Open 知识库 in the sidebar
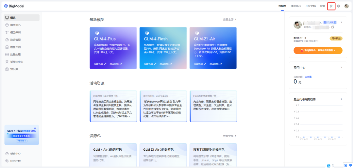Image resolution: width=353 pixels, height=168 pixels. pos(14,69)
